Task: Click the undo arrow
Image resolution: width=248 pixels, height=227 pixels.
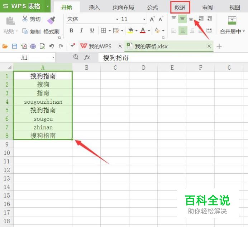Action: tap(52, 46)
